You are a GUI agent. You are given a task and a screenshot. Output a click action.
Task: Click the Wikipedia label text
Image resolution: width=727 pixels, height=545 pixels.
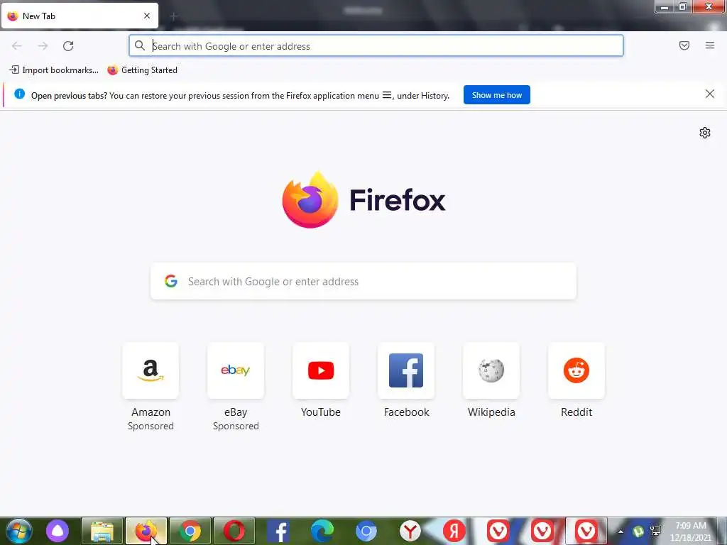[x=491, y=412]
